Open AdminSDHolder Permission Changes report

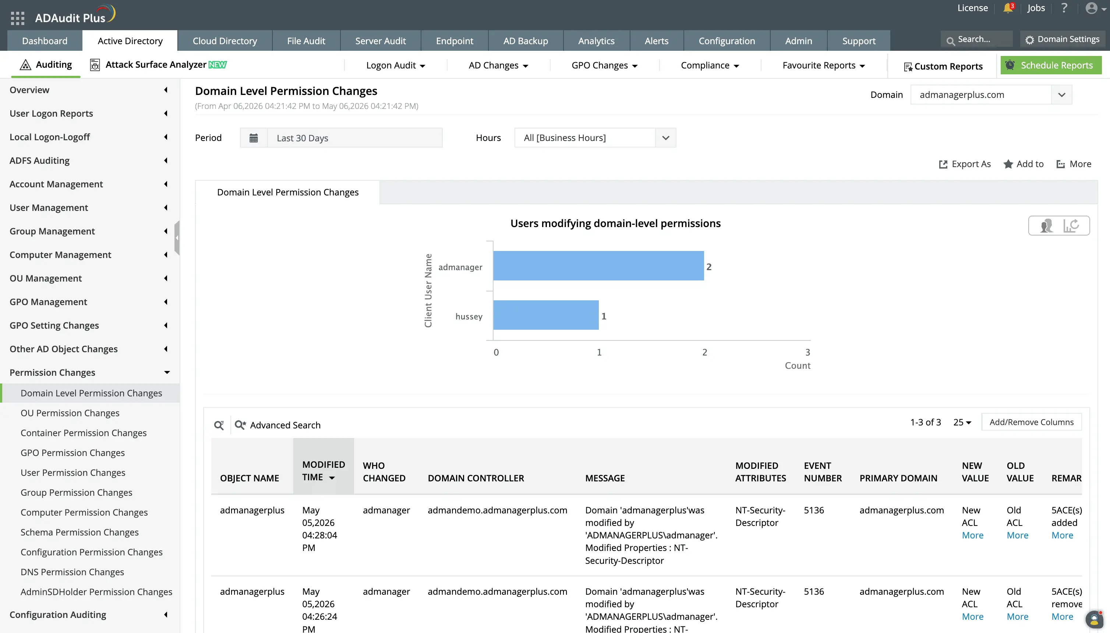click(96, 592)
